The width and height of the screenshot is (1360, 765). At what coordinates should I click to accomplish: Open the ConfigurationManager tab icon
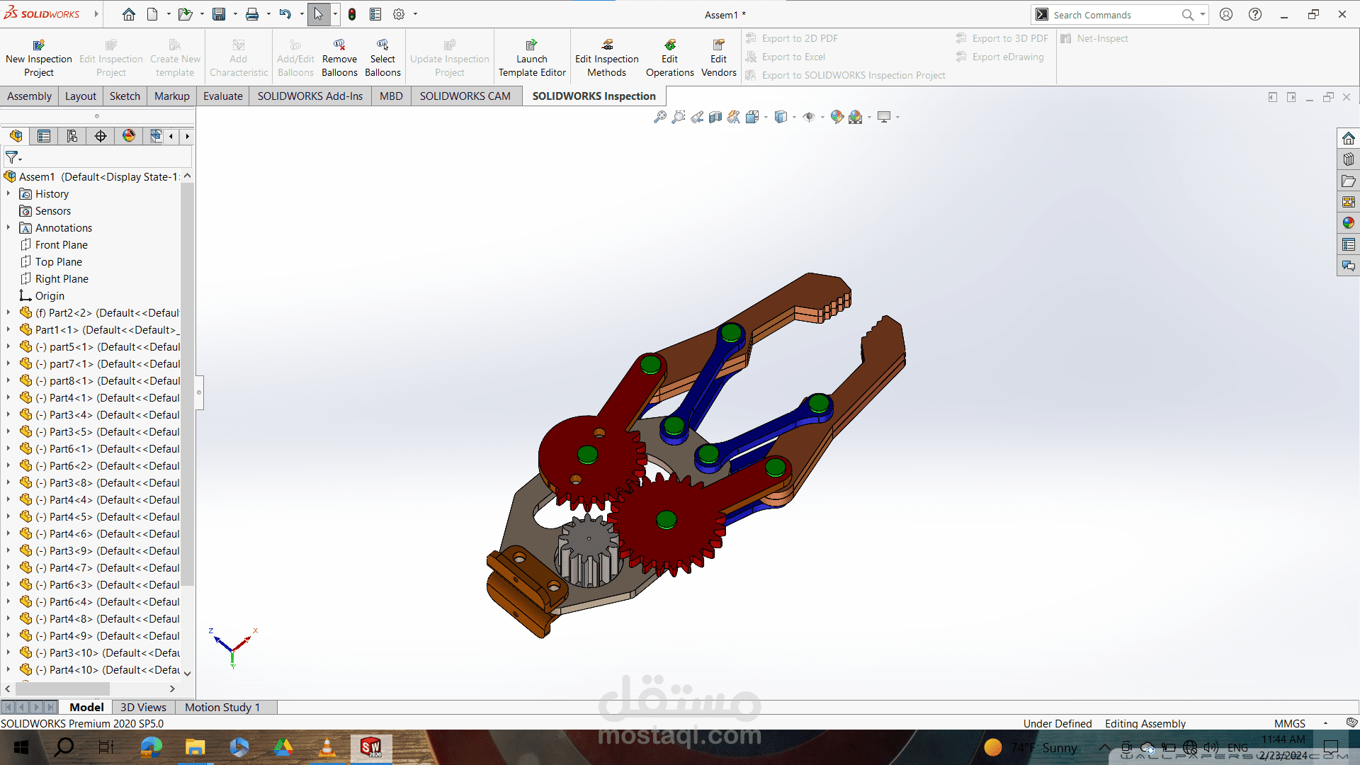click(72, 136)
